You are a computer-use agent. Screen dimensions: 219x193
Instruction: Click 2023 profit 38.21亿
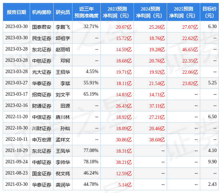click(x=124, y=162)
